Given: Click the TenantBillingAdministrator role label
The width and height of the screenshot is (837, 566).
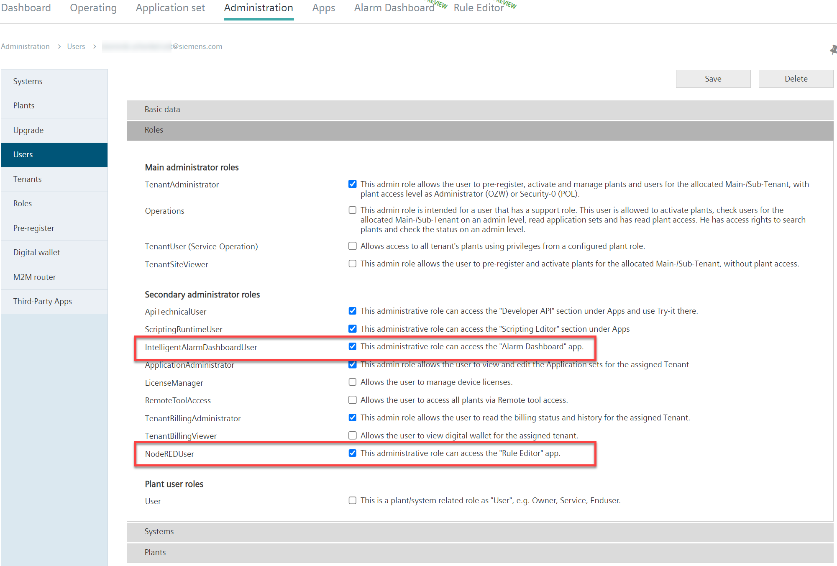Looking at the screenshot, I should 193,418.
